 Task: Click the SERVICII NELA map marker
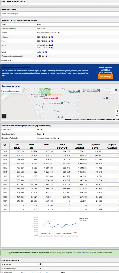coord(62,103)
